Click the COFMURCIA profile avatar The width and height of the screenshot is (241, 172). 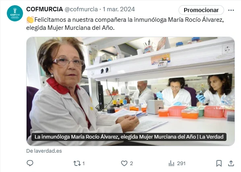(x=15, y=13)
